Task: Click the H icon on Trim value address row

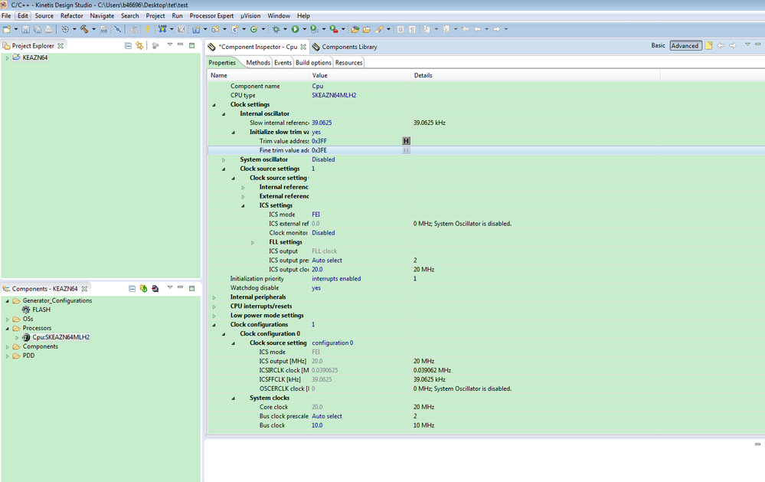Action: click(x=406, y=141)
